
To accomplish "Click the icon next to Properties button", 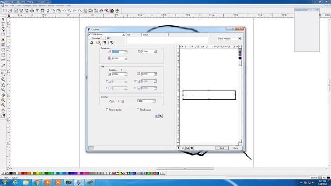I will pyautogui.click(x=108, y=38).
